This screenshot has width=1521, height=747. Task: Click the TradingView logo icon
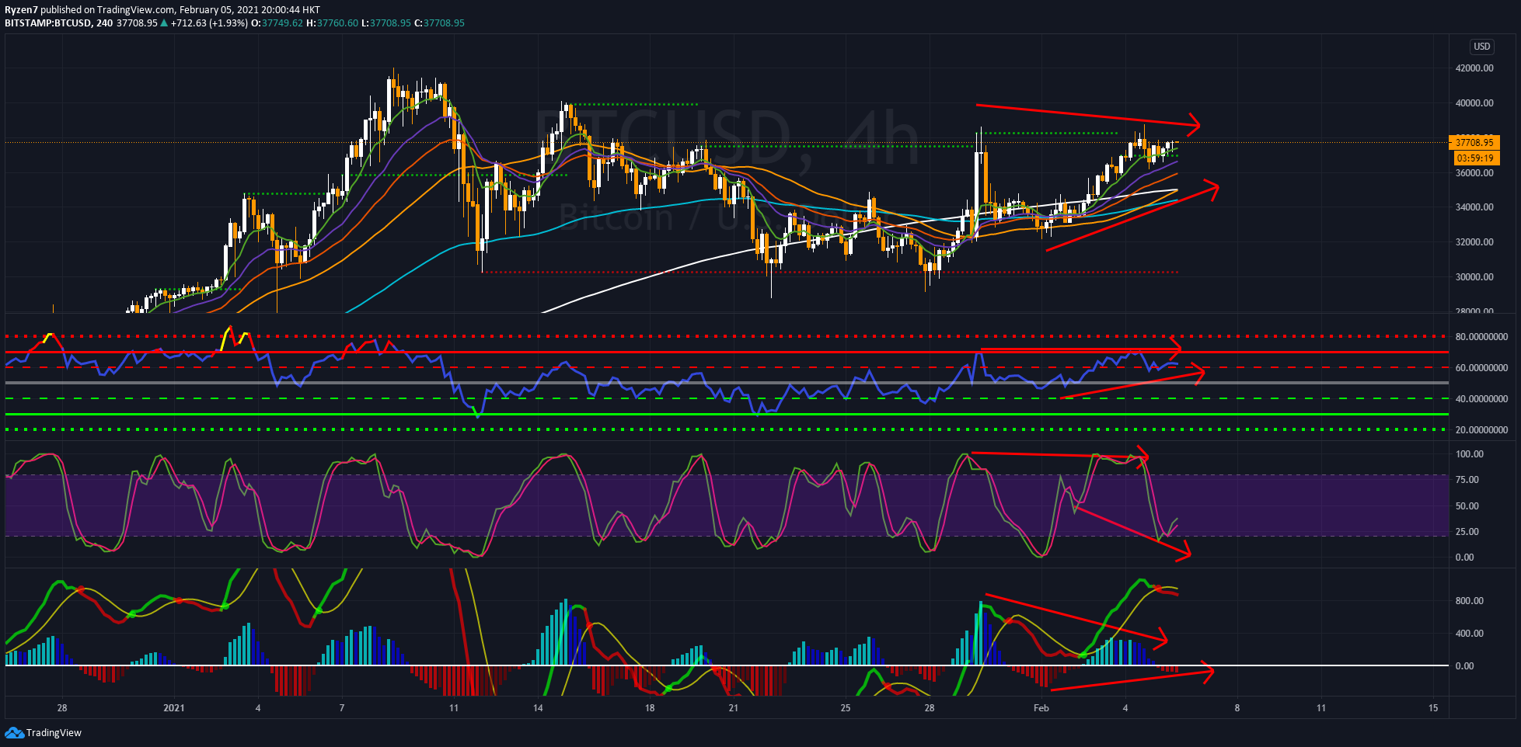tap(14, 732)
